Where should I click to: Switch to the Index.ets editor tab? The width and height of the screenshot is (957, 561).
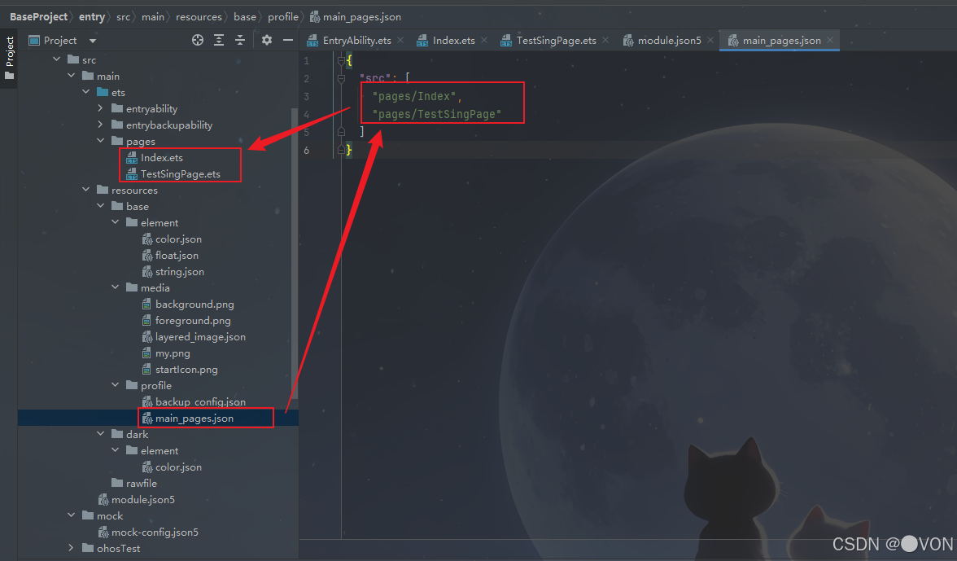[453, 40]
